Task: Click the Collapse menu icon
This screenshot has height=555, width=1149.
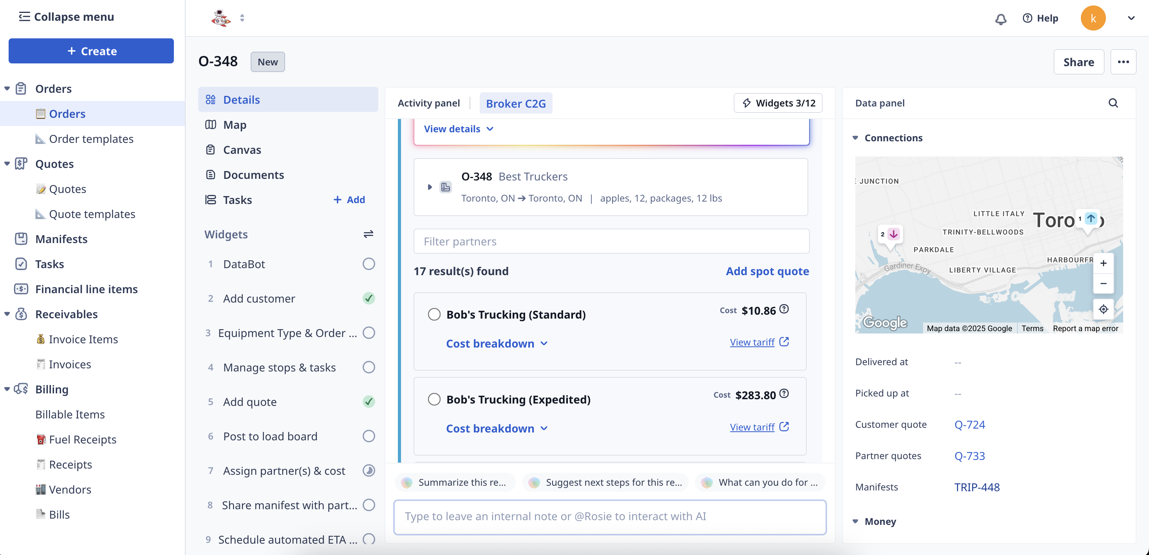Action: (x=24, y=16)
